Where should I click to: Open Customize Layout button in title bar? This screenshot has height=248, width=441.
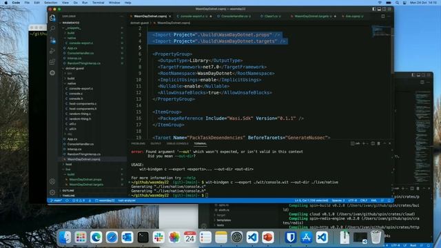click(389, 9)
